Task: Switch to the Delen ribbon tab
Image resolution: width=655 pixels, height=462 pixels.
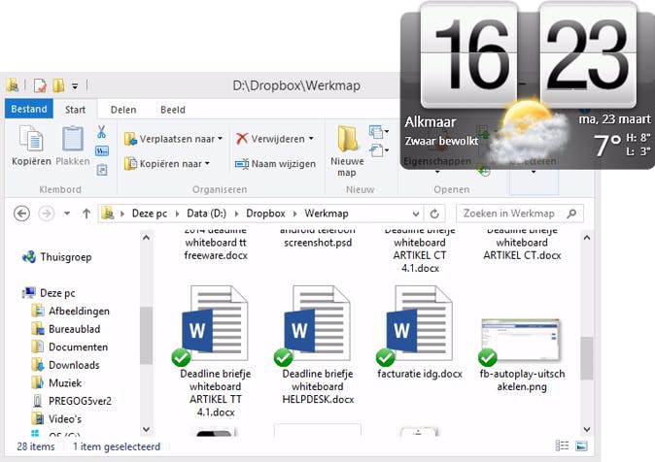Action: [x=123, y=110]
